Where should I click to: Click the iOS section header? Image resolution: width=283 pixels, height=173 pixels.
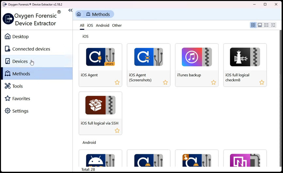85,36
